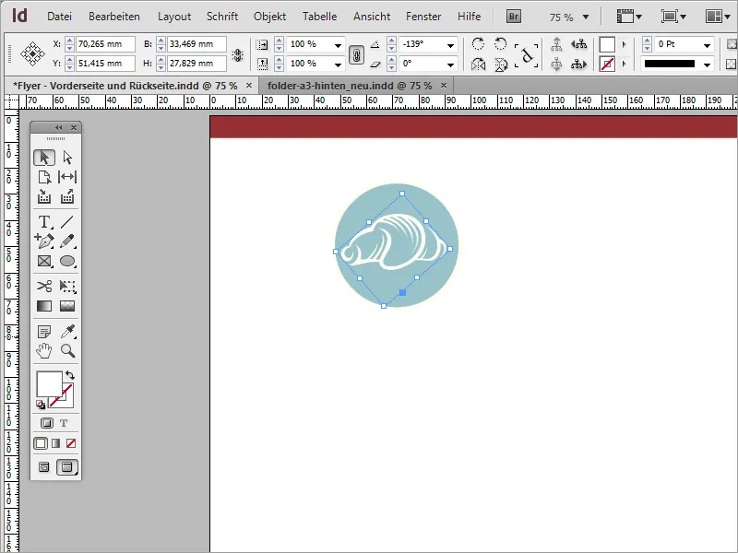Open the arrange documents dropdown
This screenshot has width=738, height=553.
coord(718,17)
